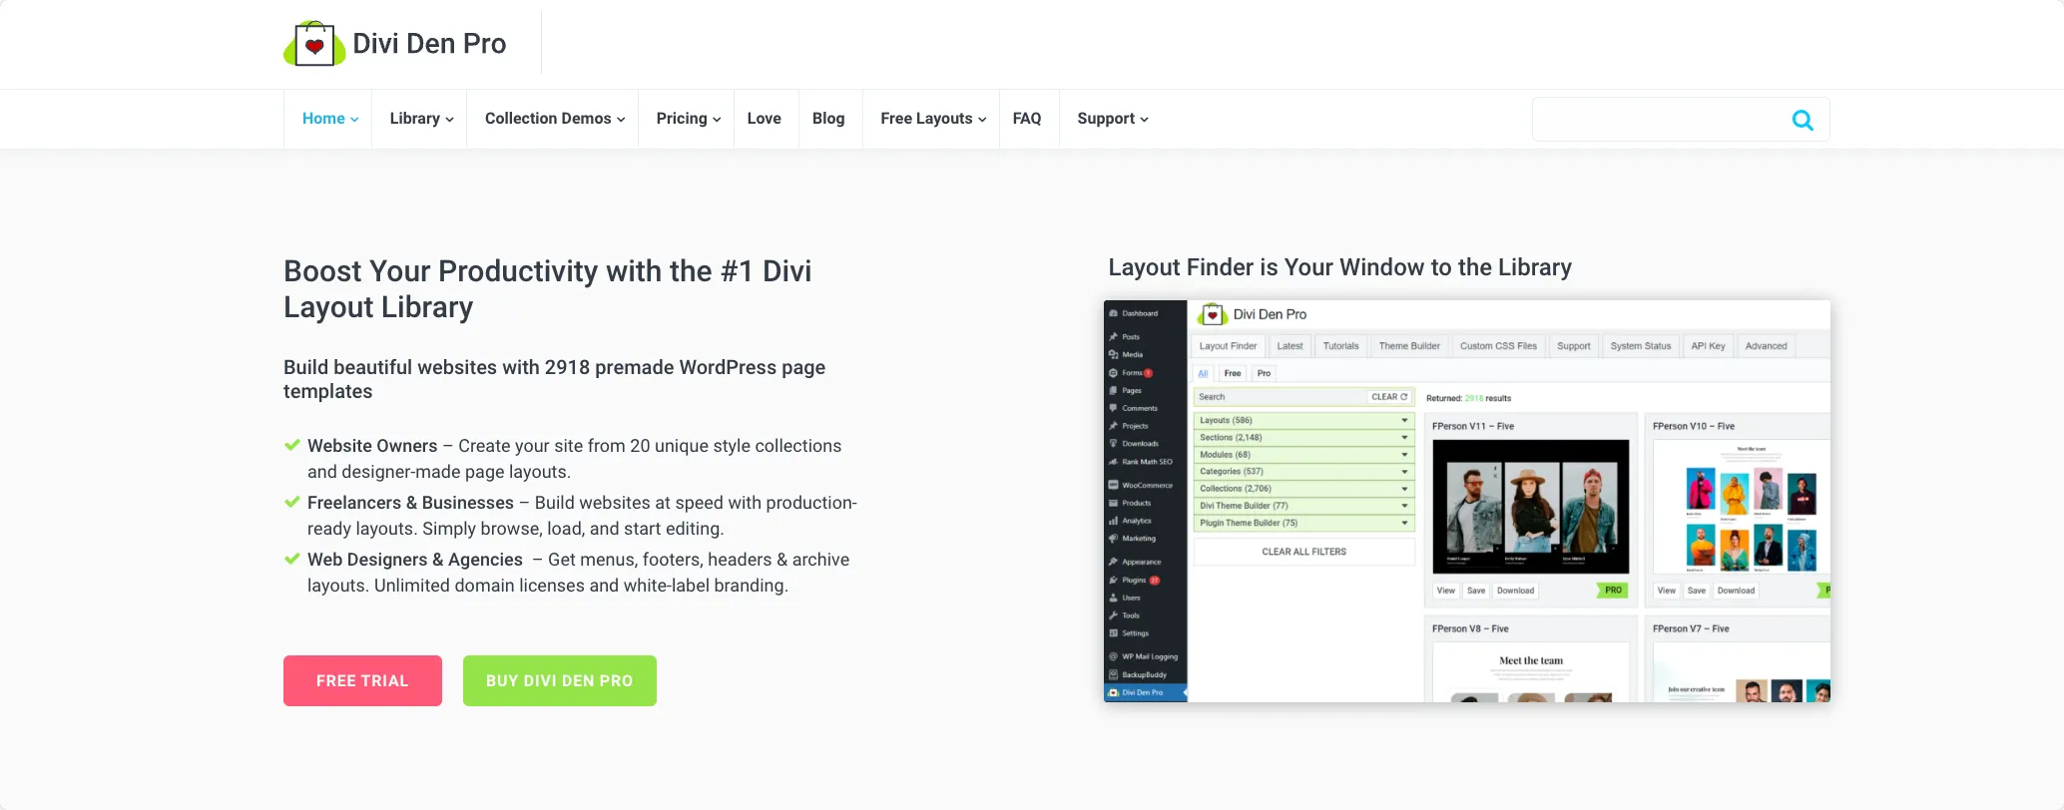Image resolution: width=2064 pixels, height=810 pixels.
Task: Click the Layout Finder screenshot image
Action: 1467,501
